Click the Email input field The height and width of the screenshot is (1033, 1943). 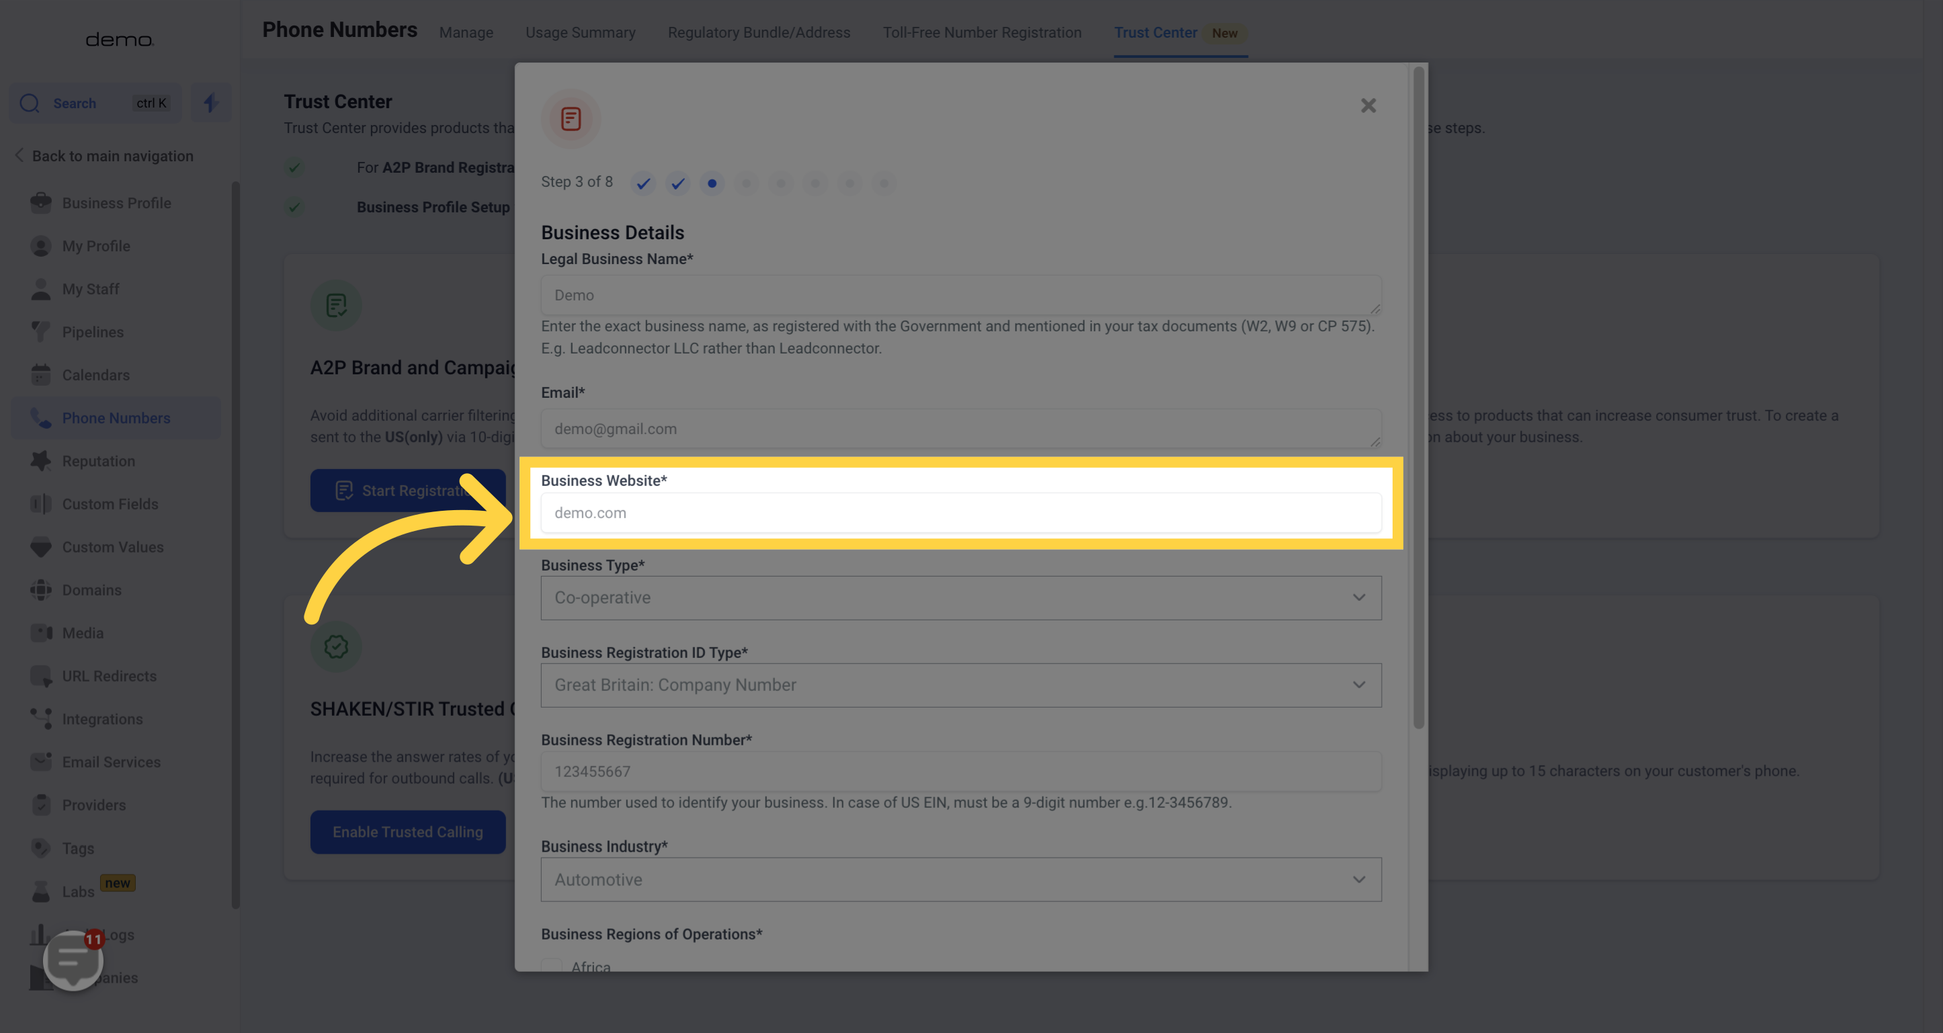[961, 428]
